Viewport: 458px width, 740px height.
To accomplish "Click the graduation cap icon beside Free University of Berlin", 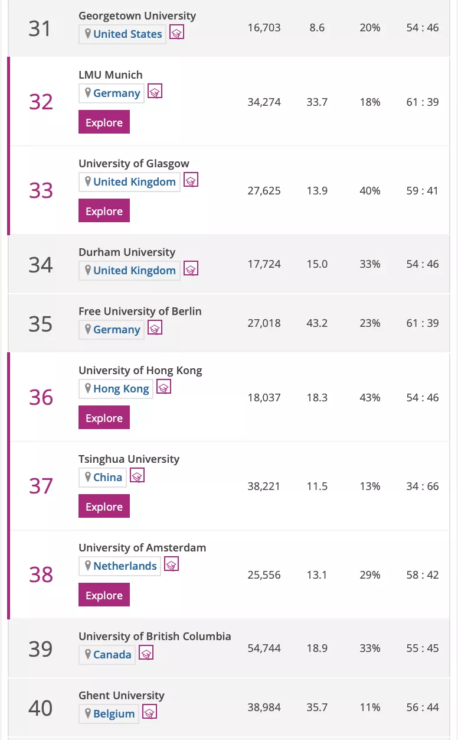I will click(x=155, y=327).
